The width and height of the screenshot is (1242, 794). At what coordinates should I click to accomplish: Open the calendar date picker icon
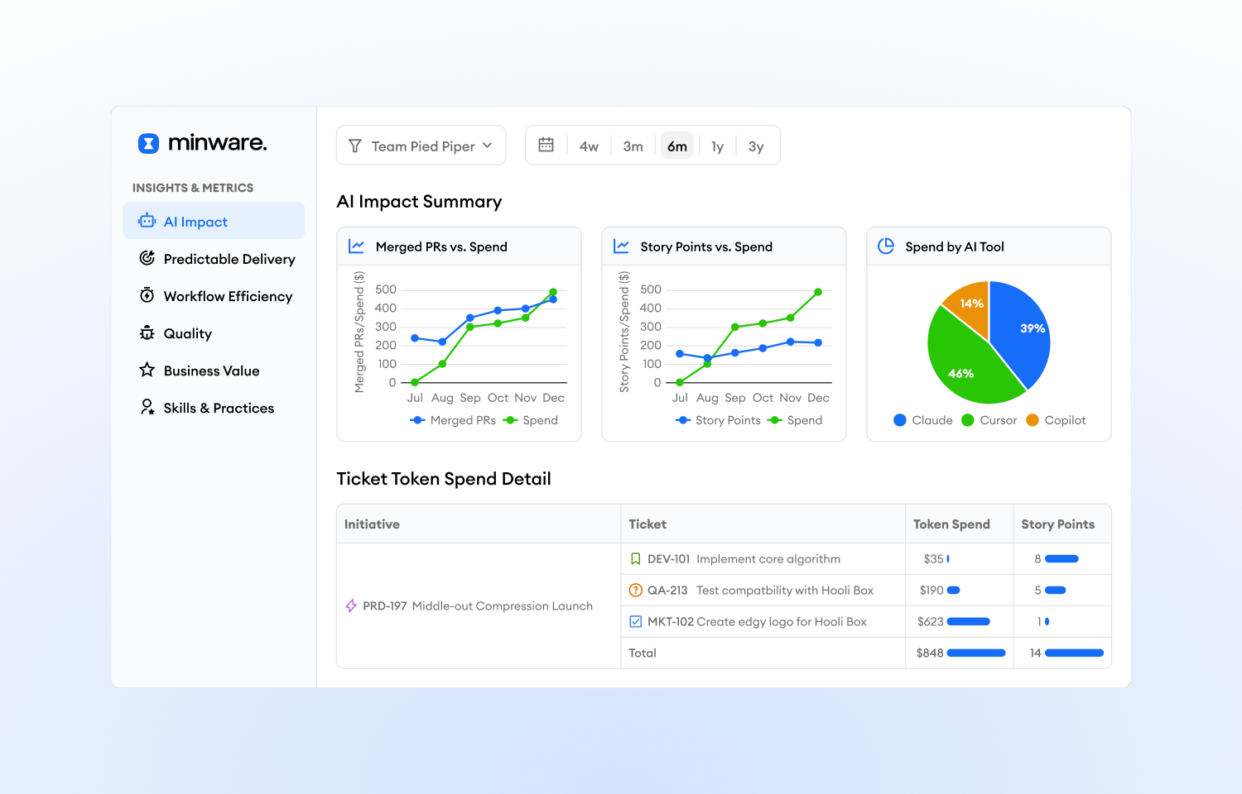coord(546,145)
